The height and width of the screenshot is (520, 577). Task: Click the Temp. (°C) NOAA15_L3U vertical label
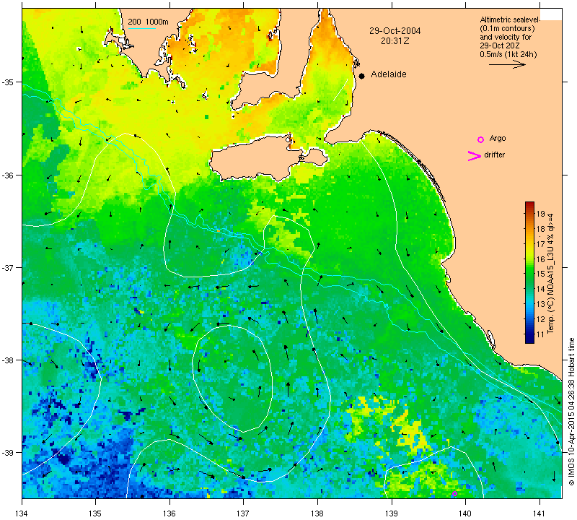pos(551,274)
